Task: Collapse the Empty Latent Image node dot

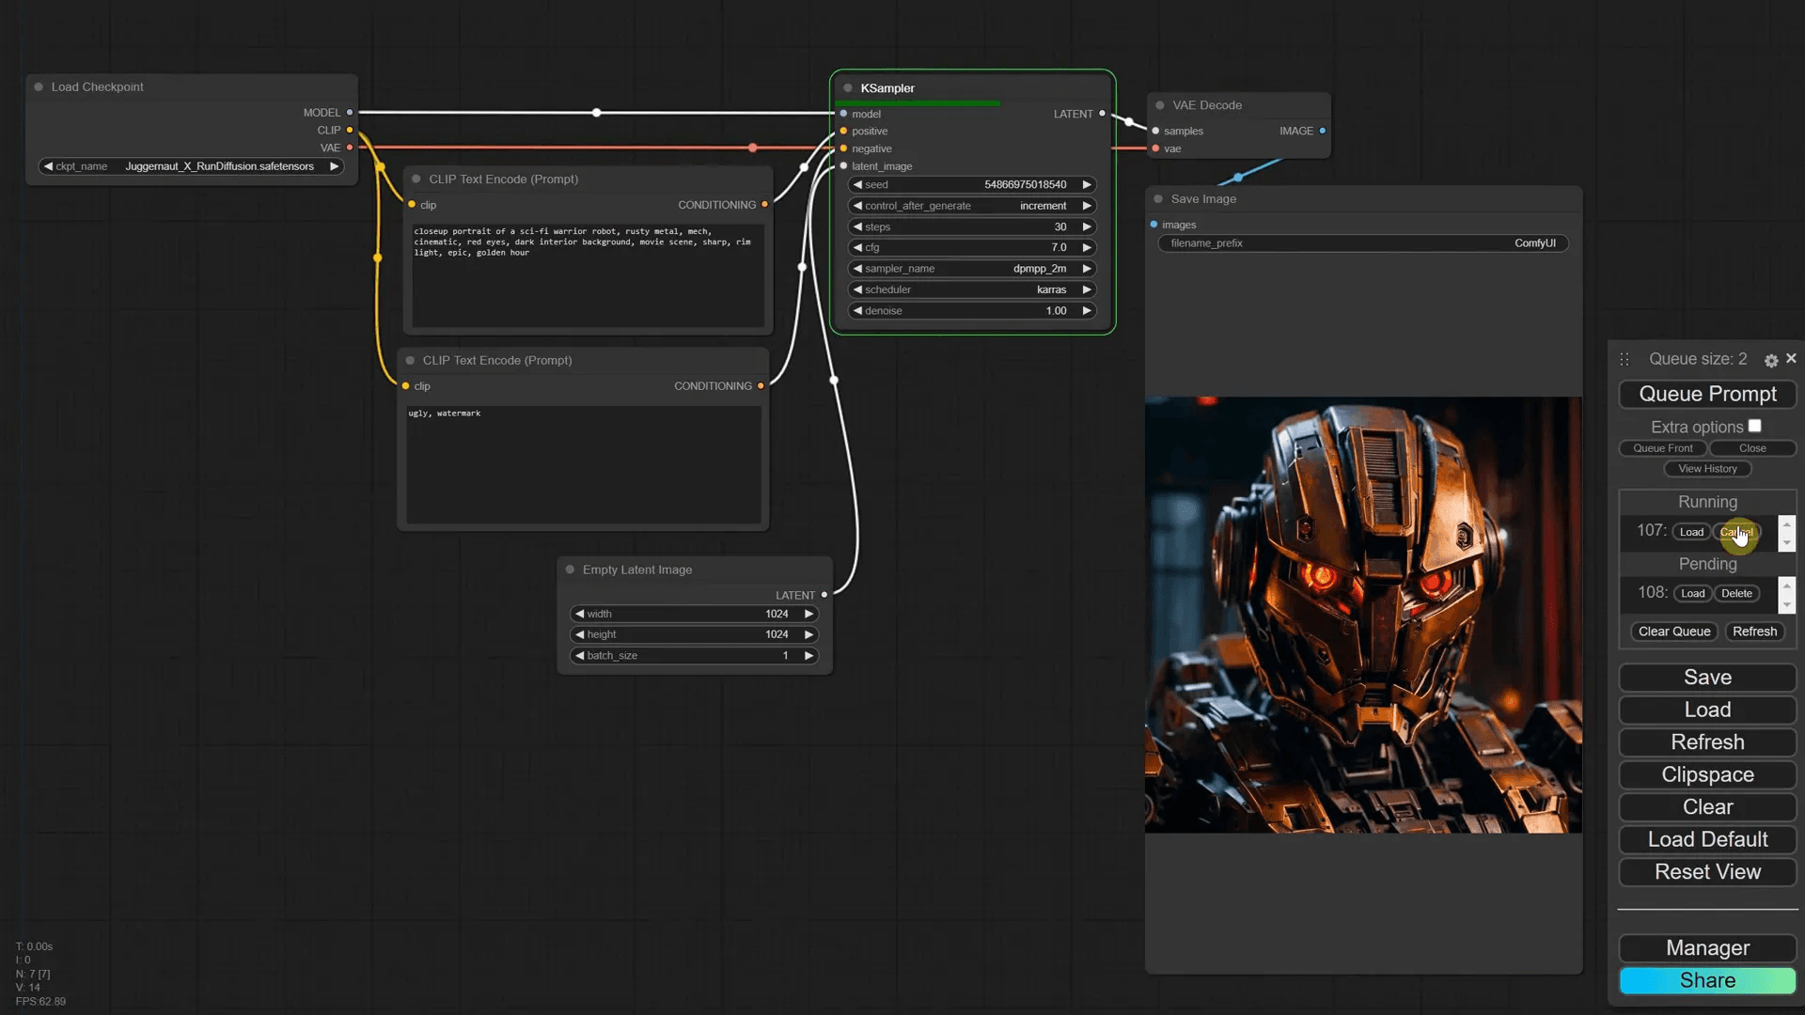Action: [x=570, y=570]
